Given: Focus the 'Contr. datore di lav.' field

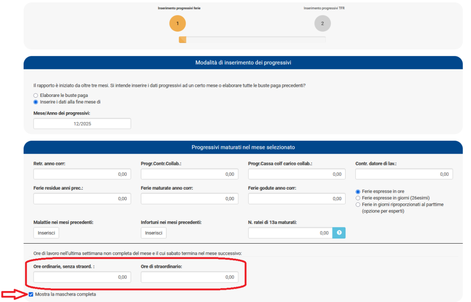Looking at the screenshot, I should [x=404, y=174].
